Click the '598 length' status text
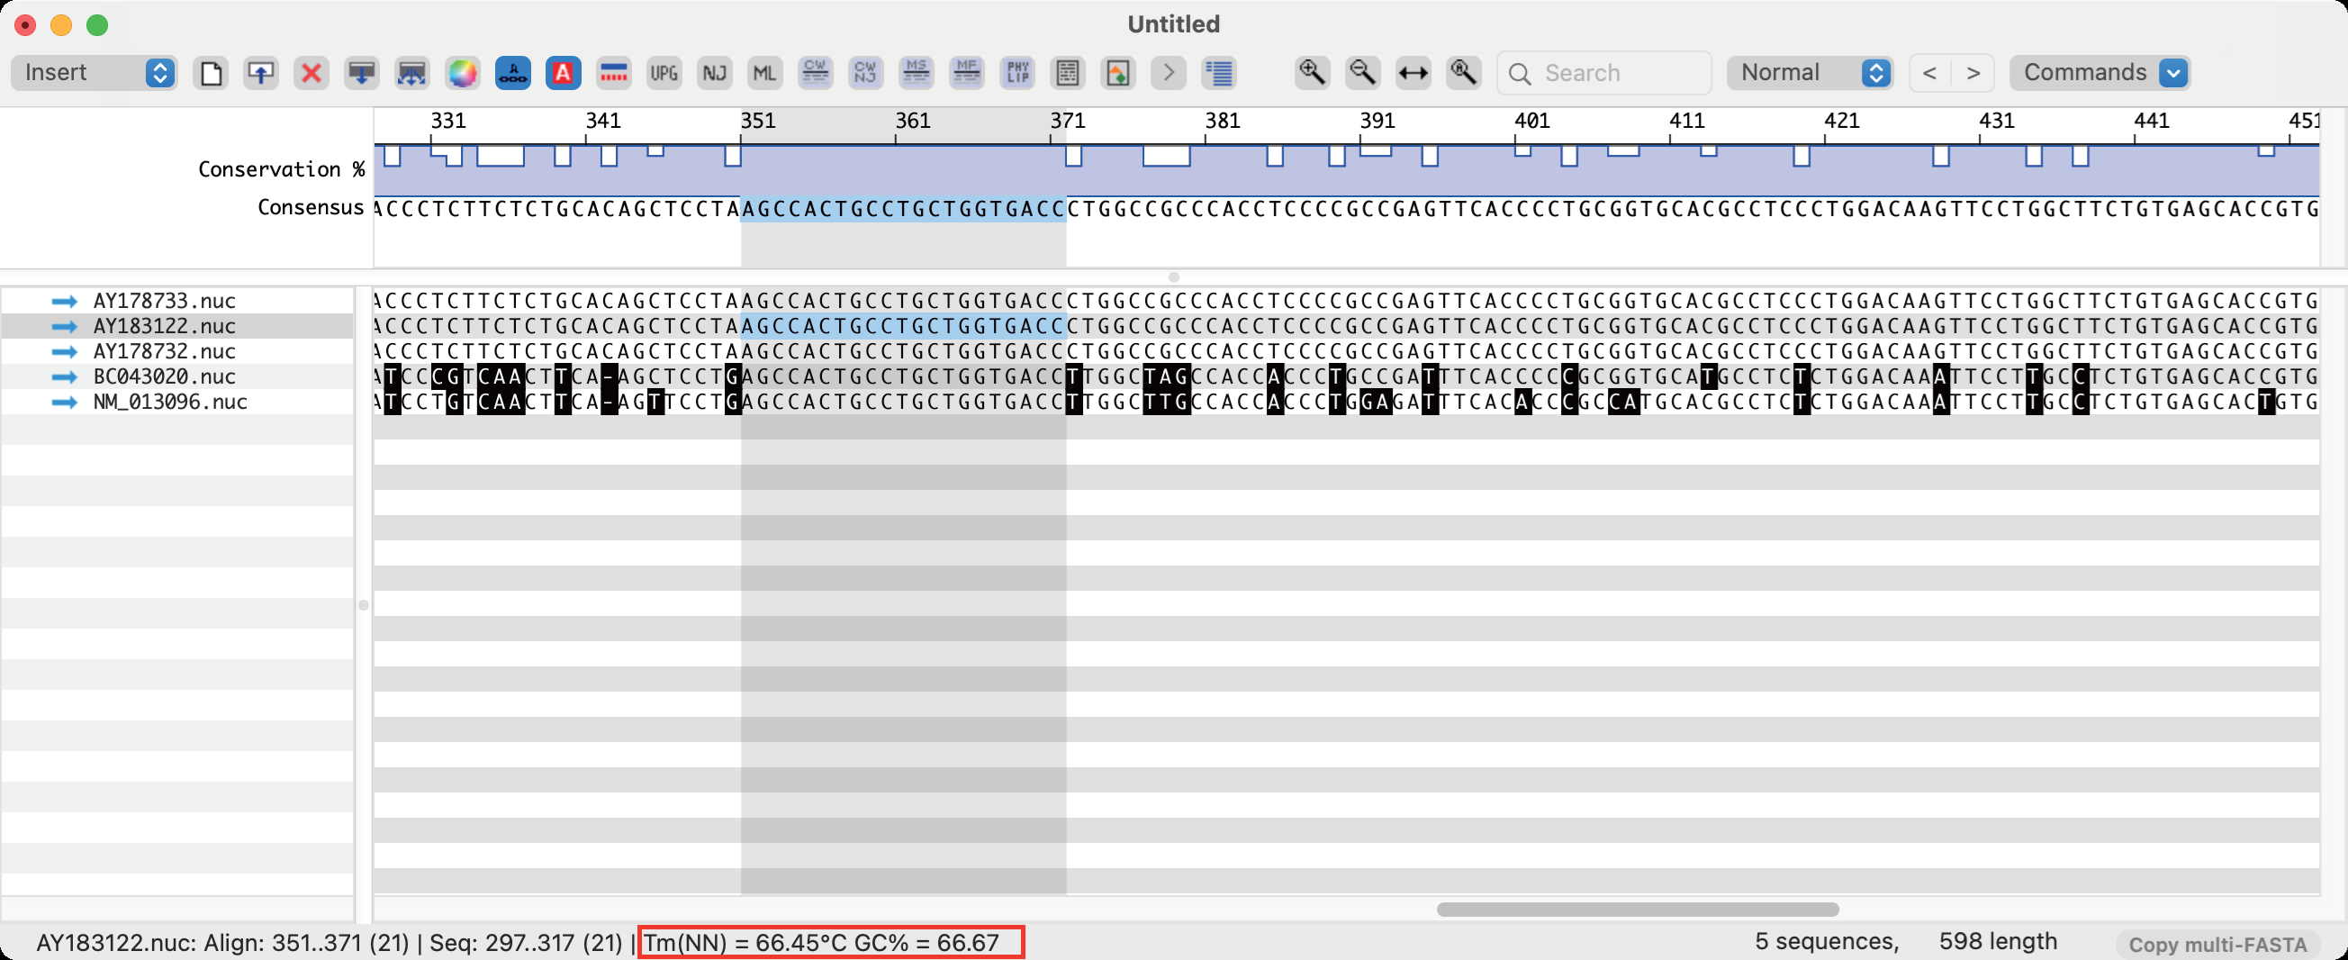The image size is (2348, 960). 1997,941
